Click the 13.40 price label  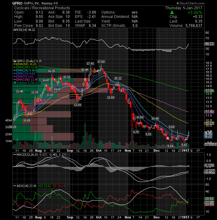tap(20, 91)
